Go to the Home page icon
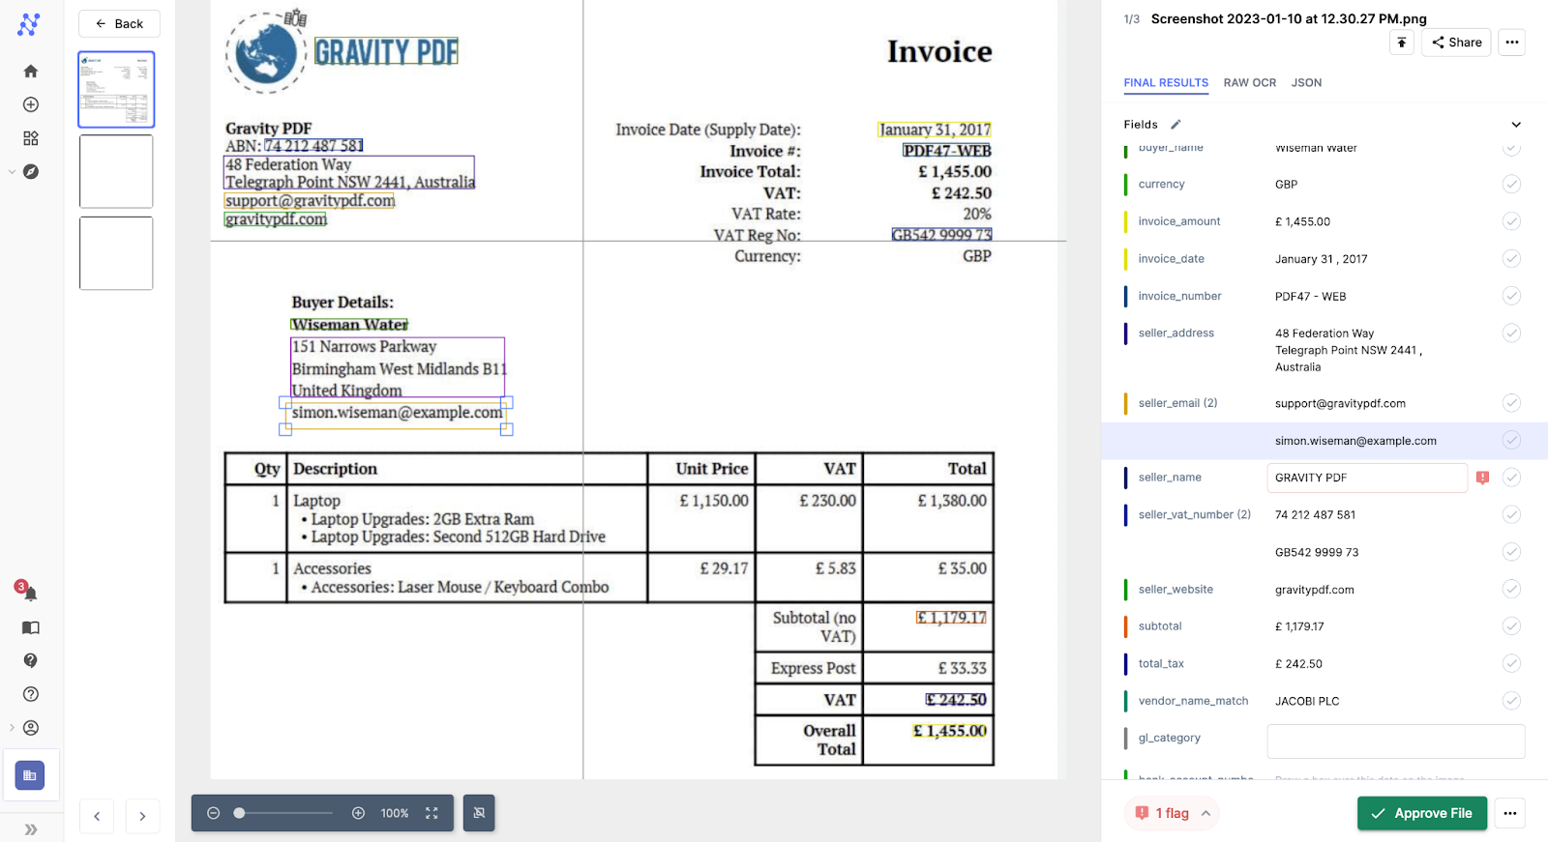This screenshot has width=1548, height=842. 31,71
